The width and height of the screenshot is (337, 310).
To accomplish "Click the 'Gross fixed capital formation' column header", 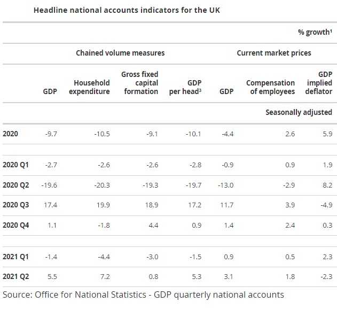I will (140, 83).
